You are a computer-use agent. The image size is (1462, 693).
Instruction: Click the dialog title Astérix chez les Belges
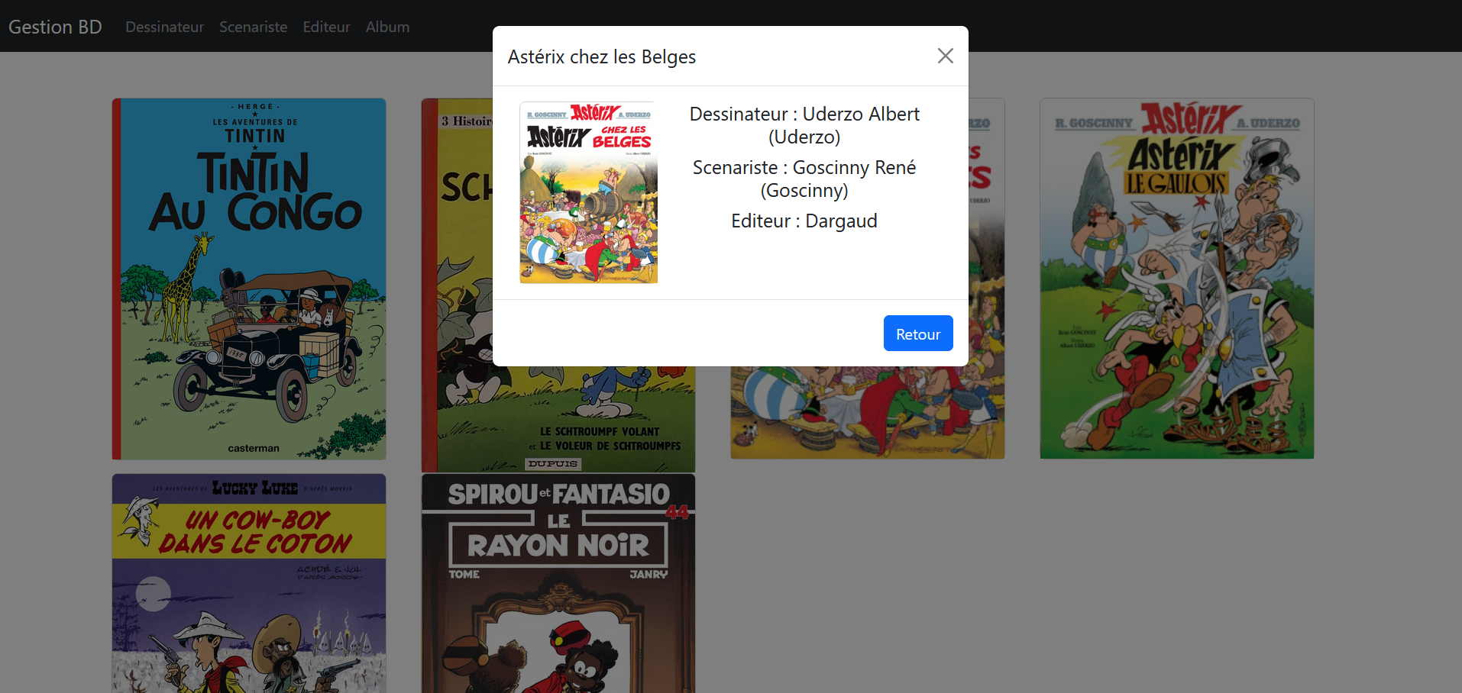pos(602,56)
